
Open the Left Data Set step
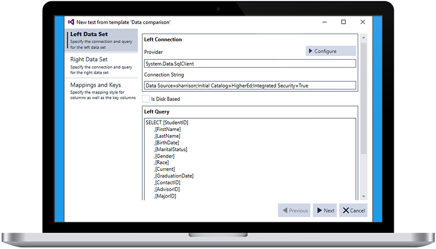click(x=101, y=40)
